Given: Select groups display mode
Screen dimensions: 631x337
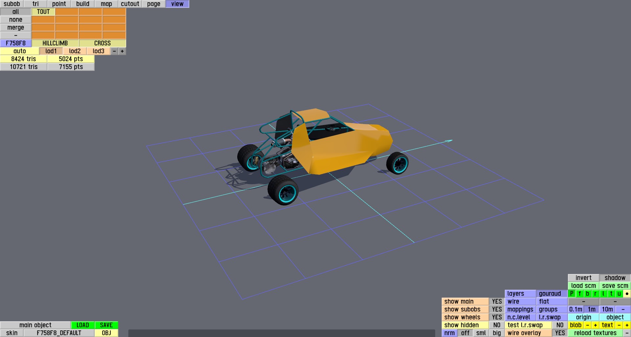Looking at the screenshot, I should (x=552, y=309).
